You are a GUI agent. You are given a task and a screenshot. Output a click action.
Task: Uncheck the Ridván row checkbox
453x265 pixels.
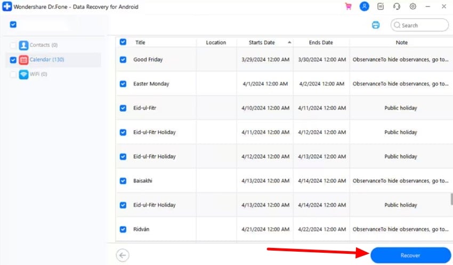click(x=123, y=229)
